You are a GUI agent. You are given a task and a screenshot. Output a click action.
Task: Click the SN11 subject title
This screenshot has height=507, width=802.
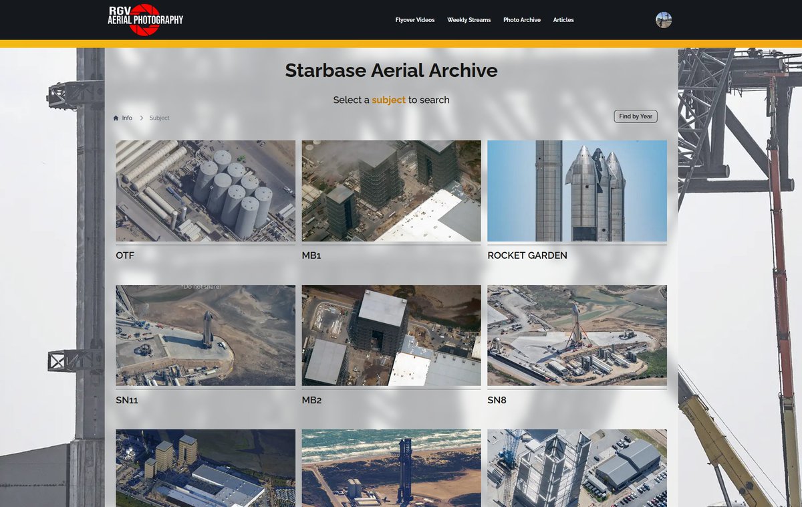[127, 400]
